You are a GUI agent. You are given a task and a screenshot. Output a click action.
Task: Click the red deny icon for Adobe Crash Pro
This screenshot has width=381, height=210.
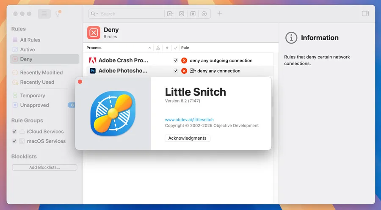(x=184, y=61)
